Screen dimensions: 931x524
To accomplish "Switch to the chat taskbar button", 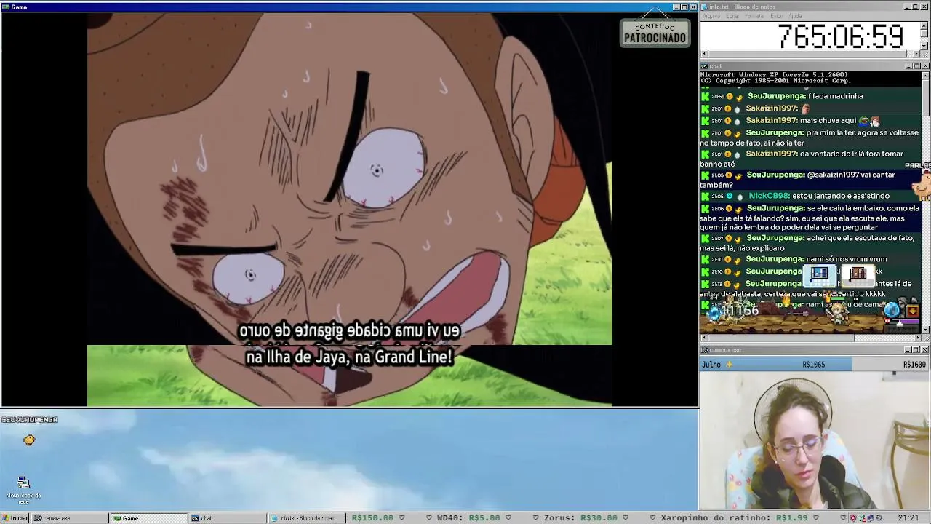I will [x=228, y=518].
